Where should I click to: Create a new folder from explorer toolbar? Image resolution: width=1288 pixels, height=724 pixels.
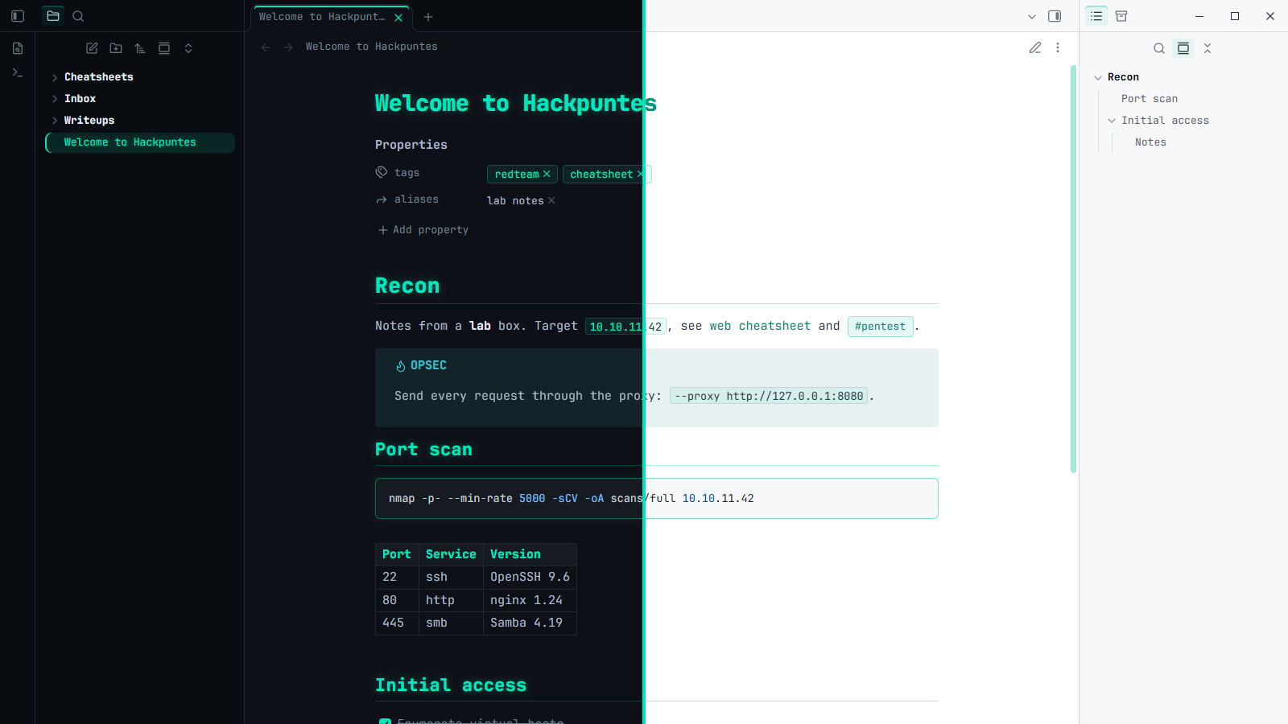tap(116, 48)
